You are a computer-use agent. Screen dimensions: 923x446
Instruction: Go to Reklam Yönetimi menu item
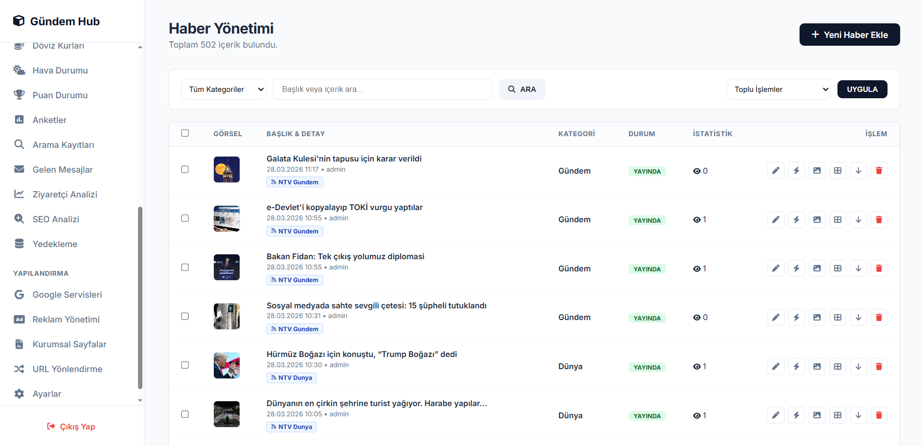click(66, 320)
